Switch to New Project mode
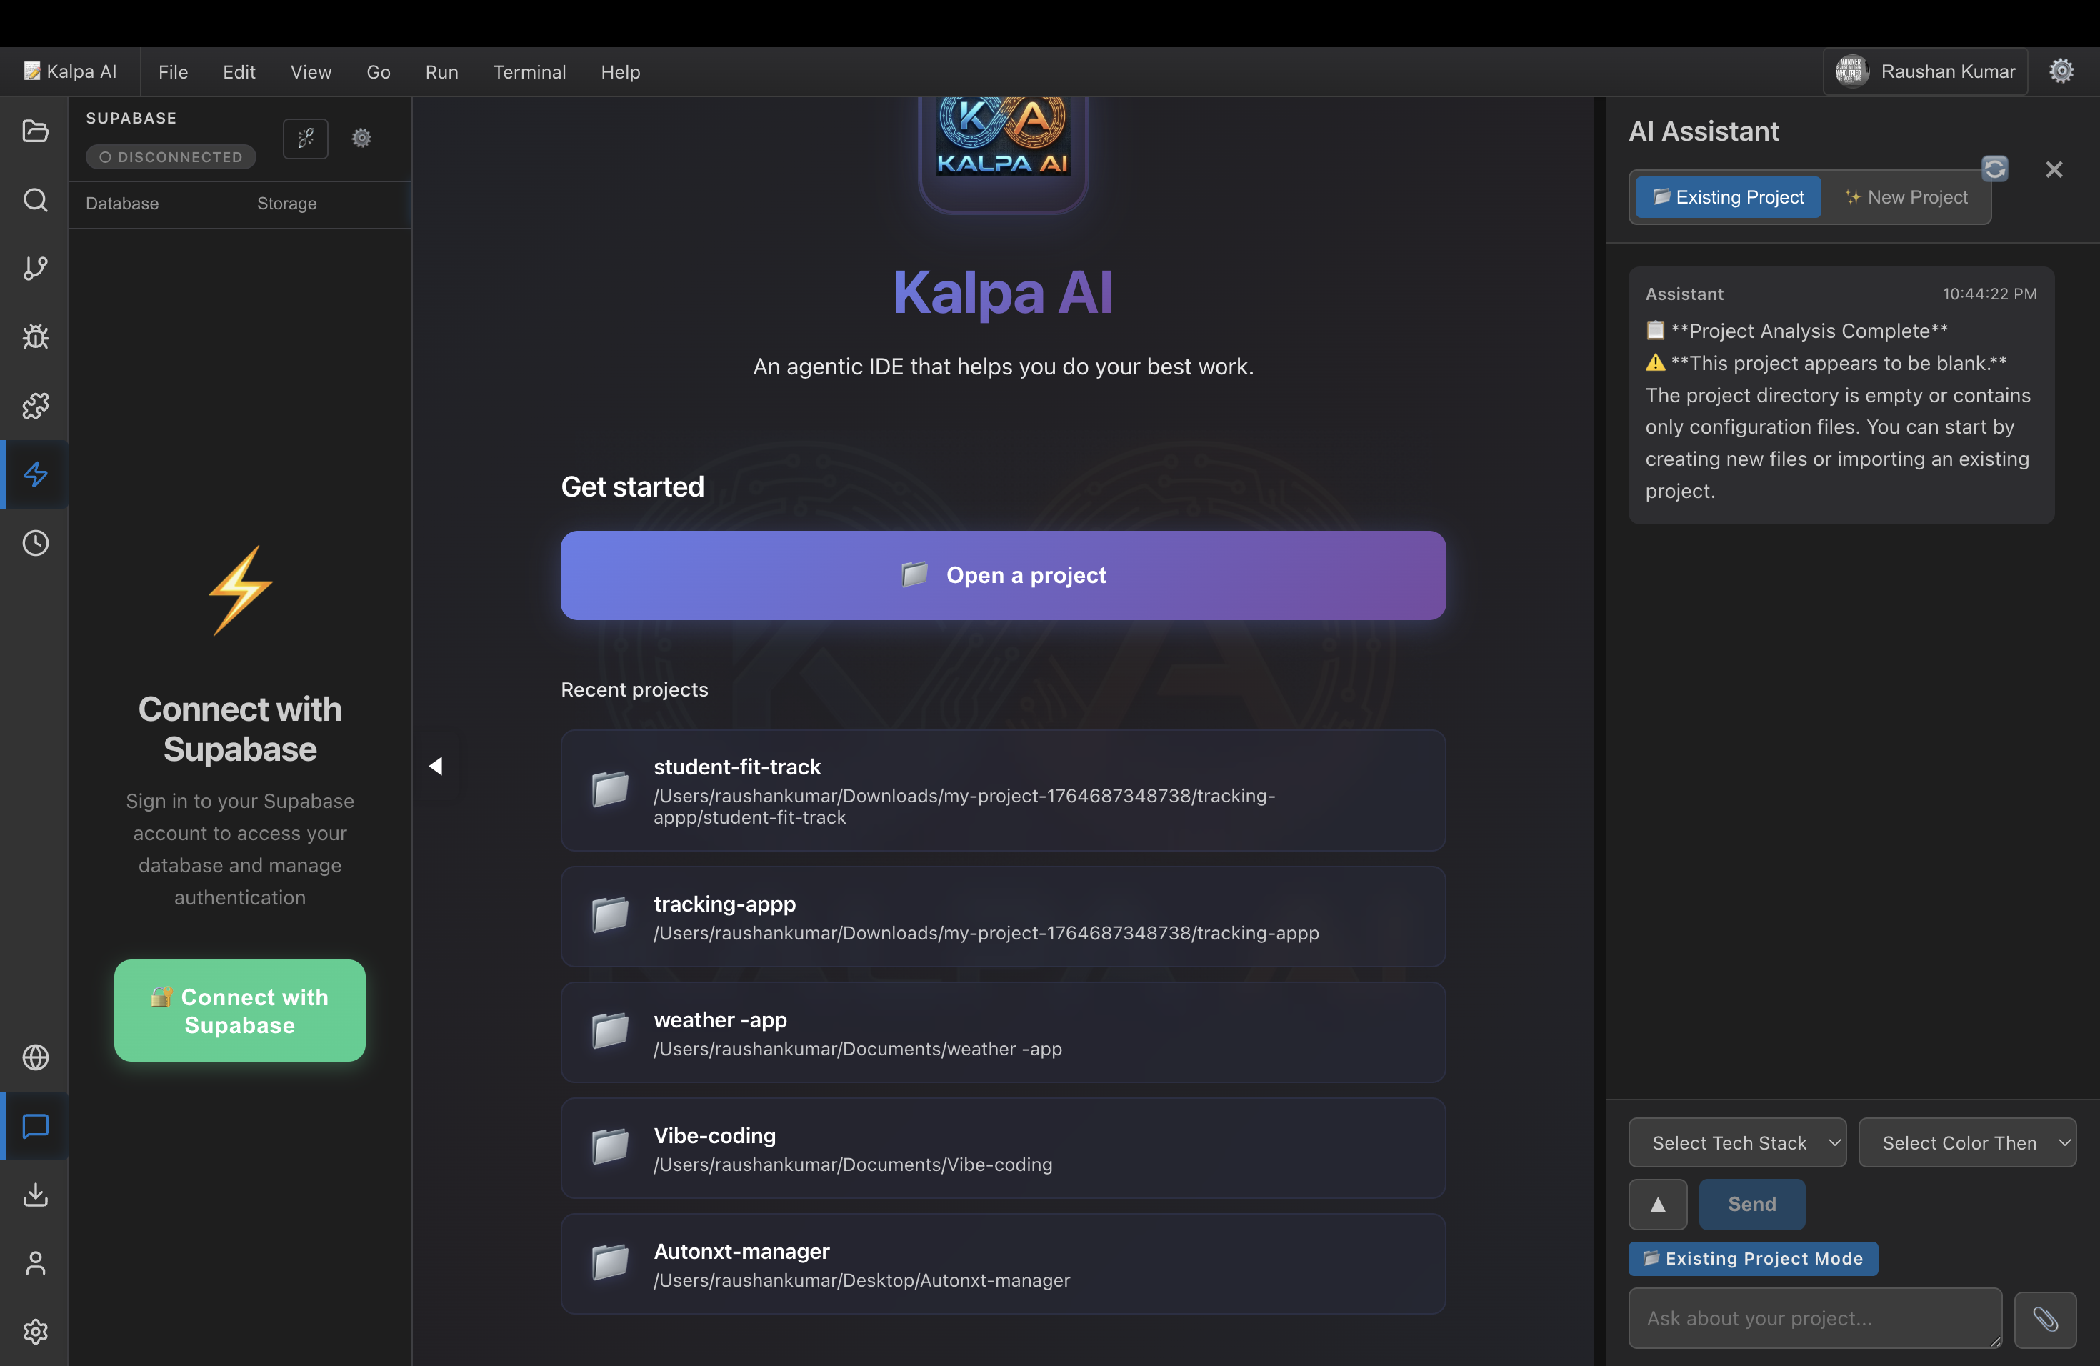 tap(1906, 196)
